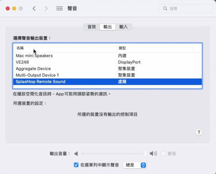
Task: Click the magnifier search icon
Action: (x=165, y=9)
